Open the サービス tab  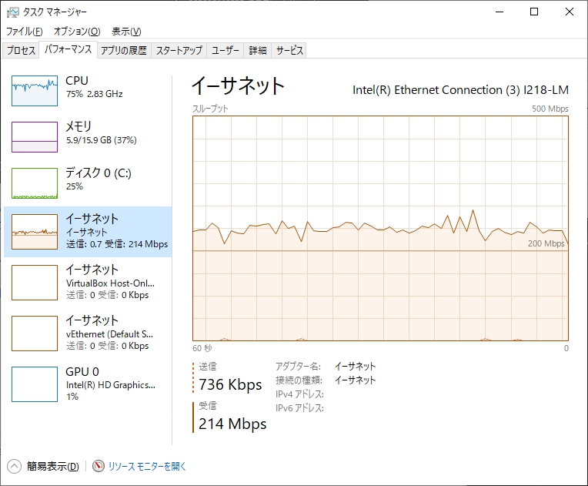pos(289,51)
